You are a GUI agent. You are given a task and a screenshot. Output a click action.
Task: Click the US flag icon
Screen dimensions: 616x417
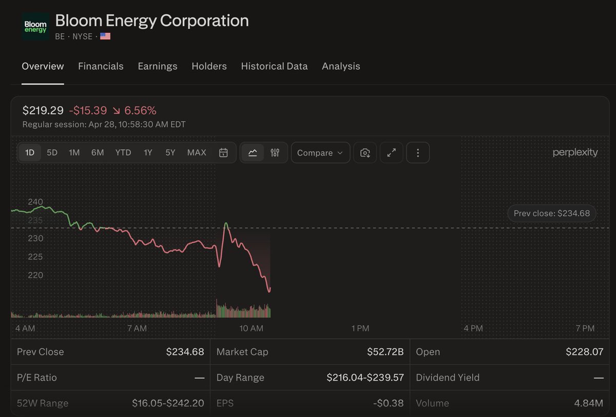click(105, 36)
